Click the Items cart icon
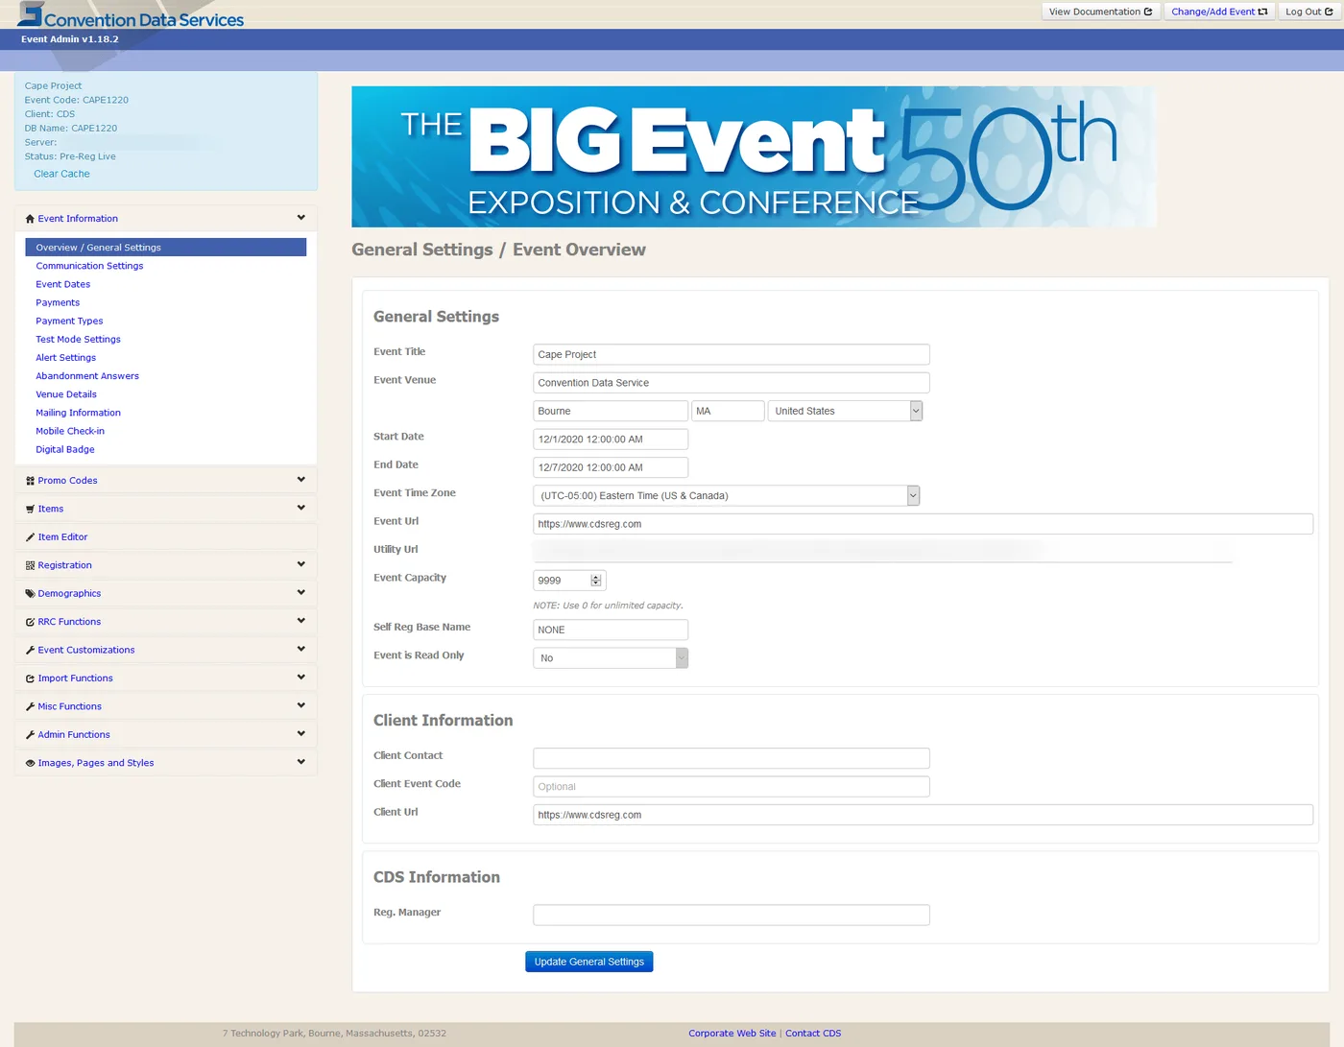The width and height of the screenshot is (1344, 1047). tap(30, 509)
